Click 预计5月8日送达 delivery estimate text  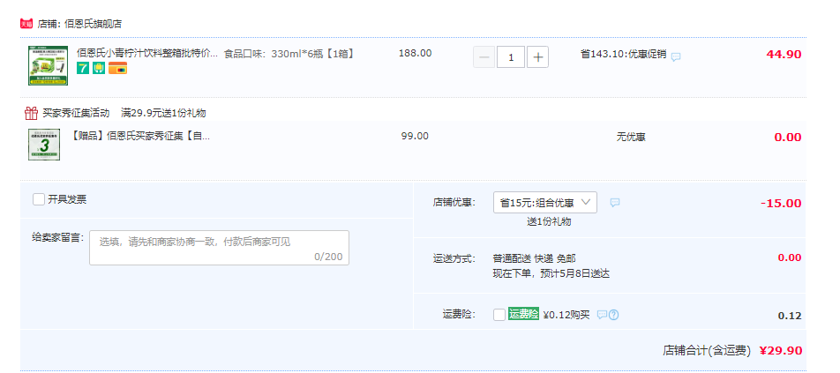click(574, 274)
